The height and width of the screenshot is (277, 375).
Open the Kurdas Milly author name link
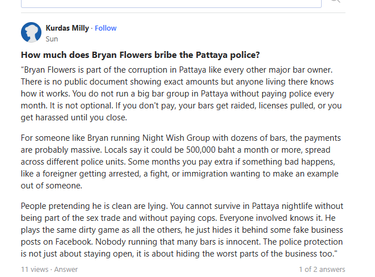[67, 28]
